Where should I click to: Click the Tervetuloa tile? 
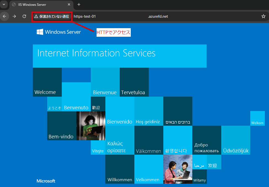(134, 82)
